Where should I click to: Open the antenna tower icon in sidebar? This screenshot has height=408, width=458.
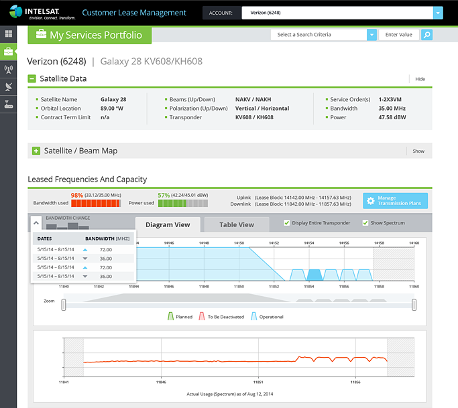9,70
